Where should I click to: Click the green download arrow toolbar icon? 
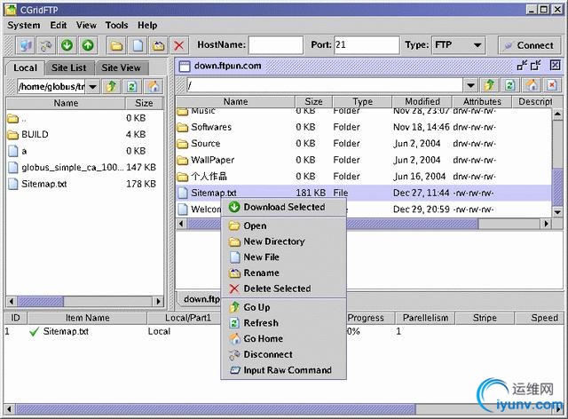67,45
